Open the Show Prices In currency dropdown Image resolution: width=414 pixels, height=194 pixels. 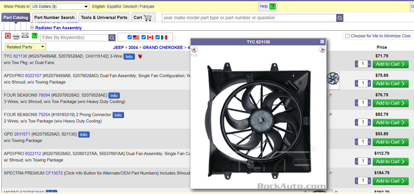tap(60, 6)
